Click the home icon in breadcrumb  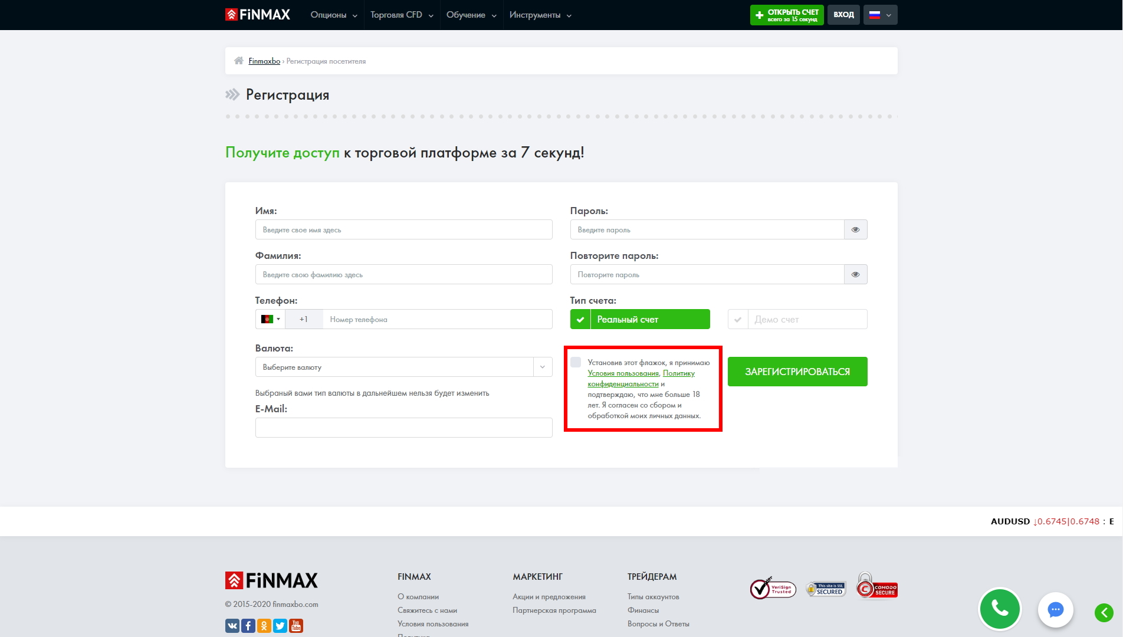(239, 61)
